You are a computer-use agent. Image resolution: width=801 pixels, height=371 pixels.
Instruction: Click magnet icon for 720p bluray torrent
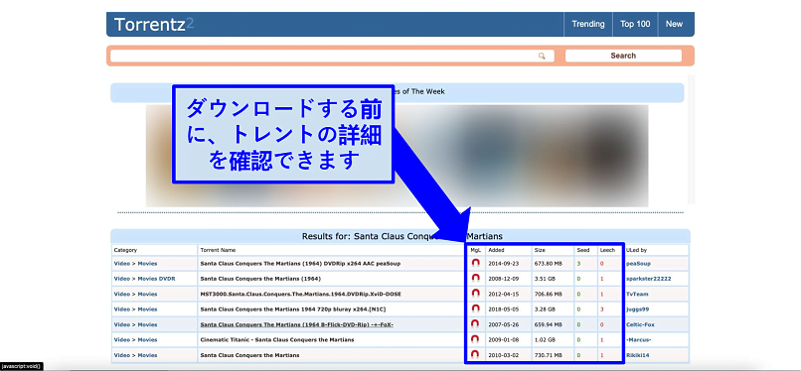tap(476, 309)
